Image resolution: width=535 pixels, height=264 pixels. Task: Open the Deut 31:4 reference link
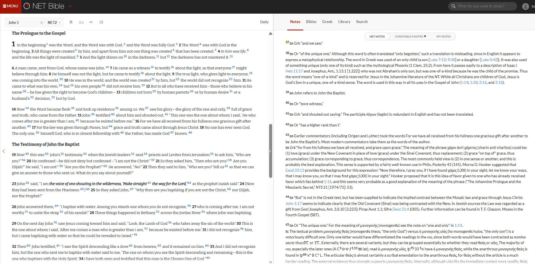pyautogui.click(x=401, y=209)
